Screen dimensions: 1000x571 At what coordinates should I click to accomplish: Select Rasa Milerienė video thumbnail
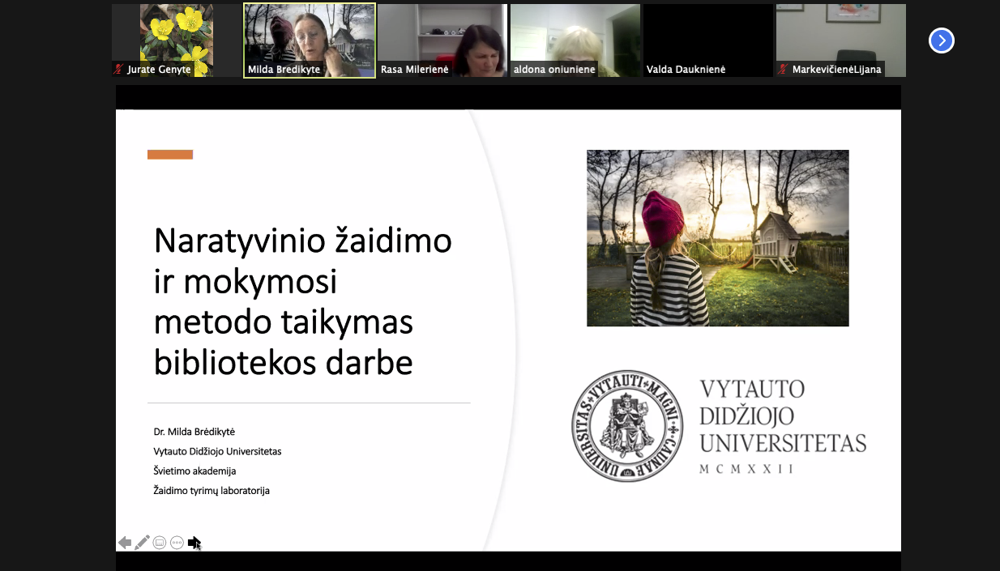(x=442, y=40)
